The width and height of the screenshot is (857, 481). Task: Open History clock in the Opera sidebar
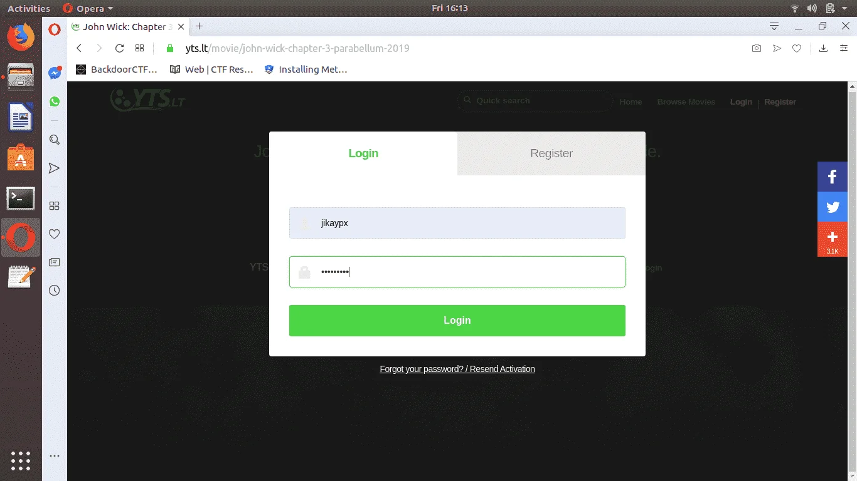tap(55, 290)
